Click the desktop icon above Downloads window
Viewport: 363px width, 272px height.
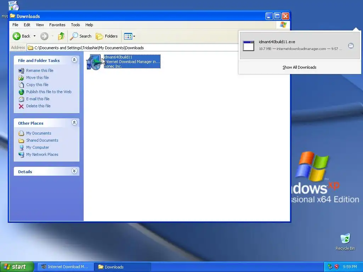[13, 6]
